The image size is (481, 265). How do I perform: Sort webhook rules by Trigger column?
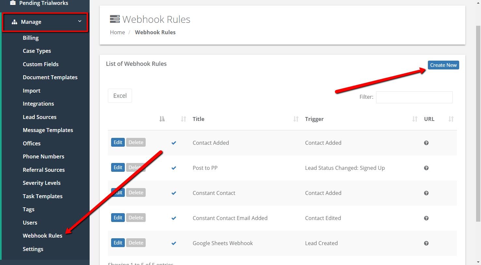click(x=314, y=119)
